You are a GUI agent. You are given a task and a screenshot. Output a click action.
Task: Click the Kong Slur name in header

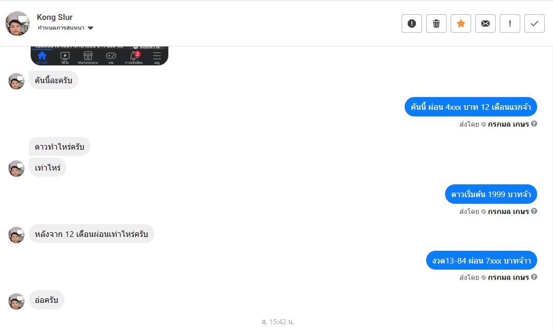tap(55, 17)
